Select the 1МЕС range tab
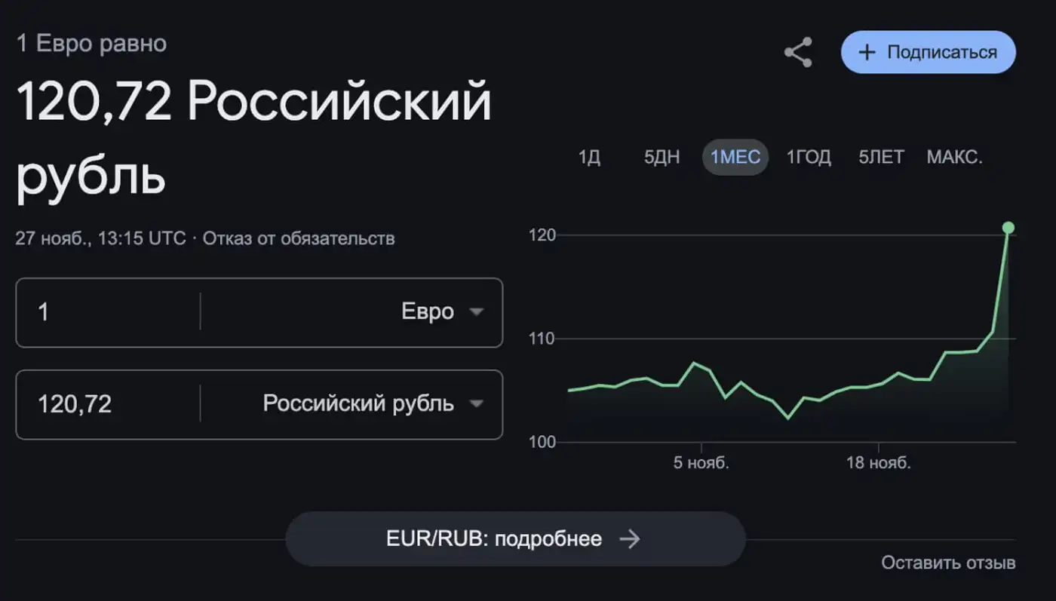The width and height of the screenshot is (1056, 601). click(x=735, y=158)
